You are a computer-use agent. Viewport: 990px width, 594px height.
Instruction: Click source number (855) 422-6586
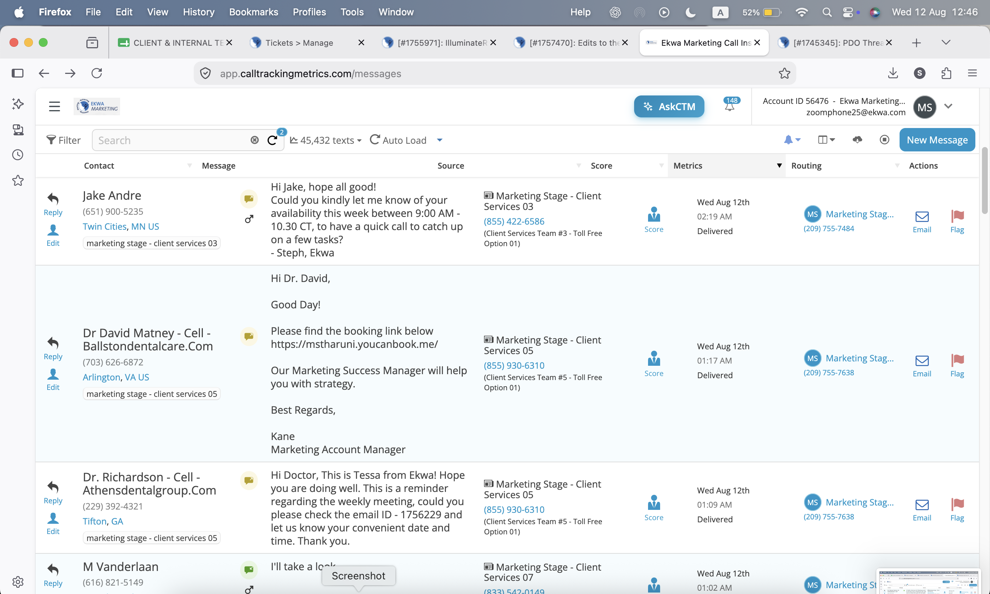pos(514,221)
